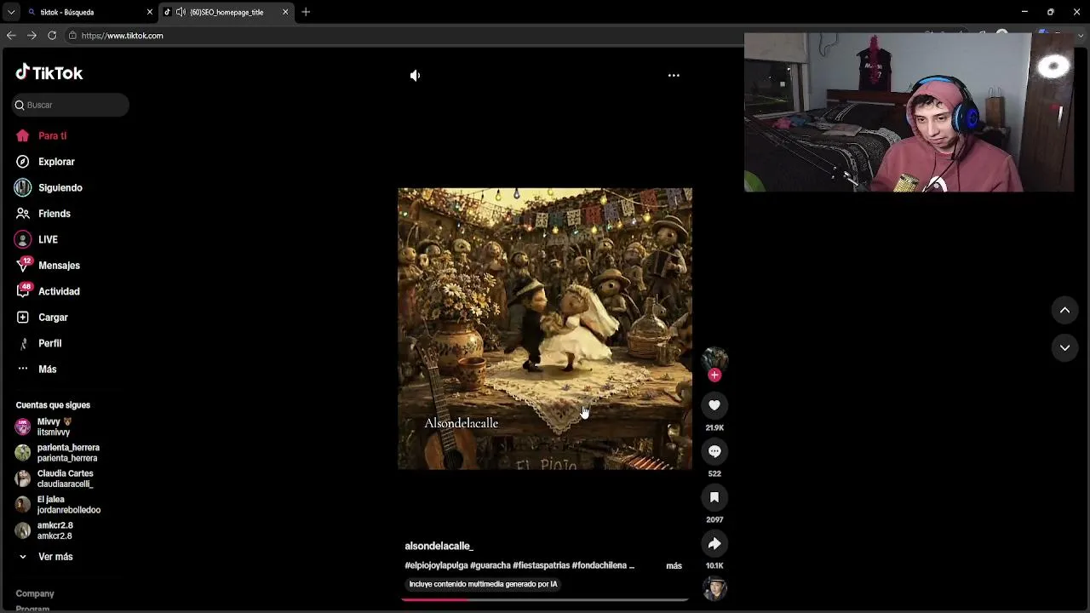
Task: Open 'Perfil' in the sidebar
Action: point(49,344)
